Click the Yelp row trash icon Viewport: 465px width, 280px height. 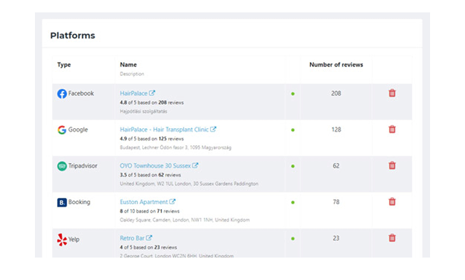[x=392, y=238]
